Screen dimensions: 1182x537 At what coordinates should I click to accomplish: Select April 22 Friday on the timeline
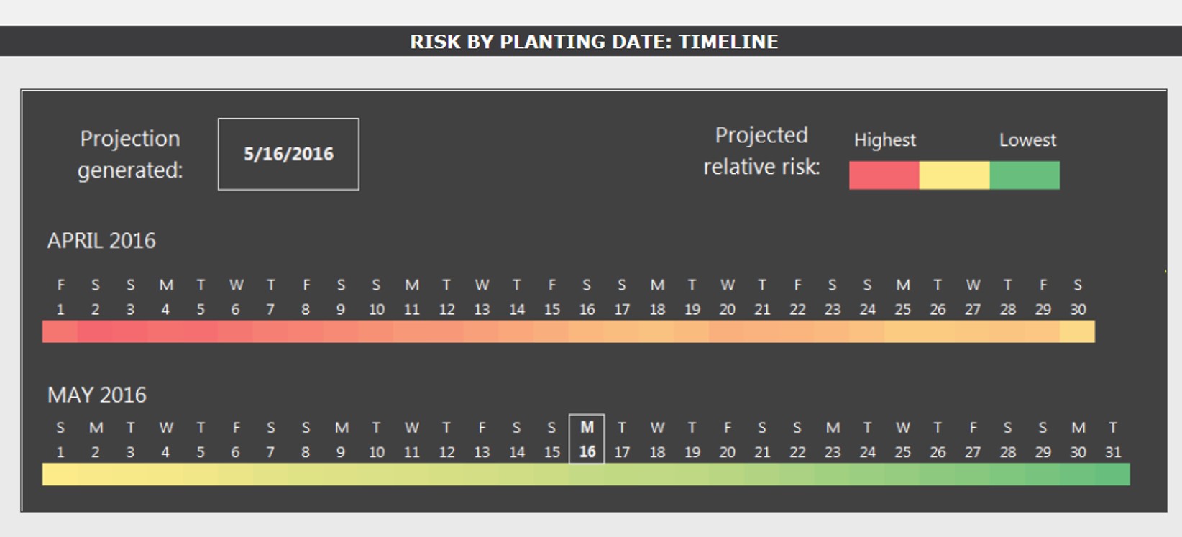pyautogui.click(x=797, y=297)
